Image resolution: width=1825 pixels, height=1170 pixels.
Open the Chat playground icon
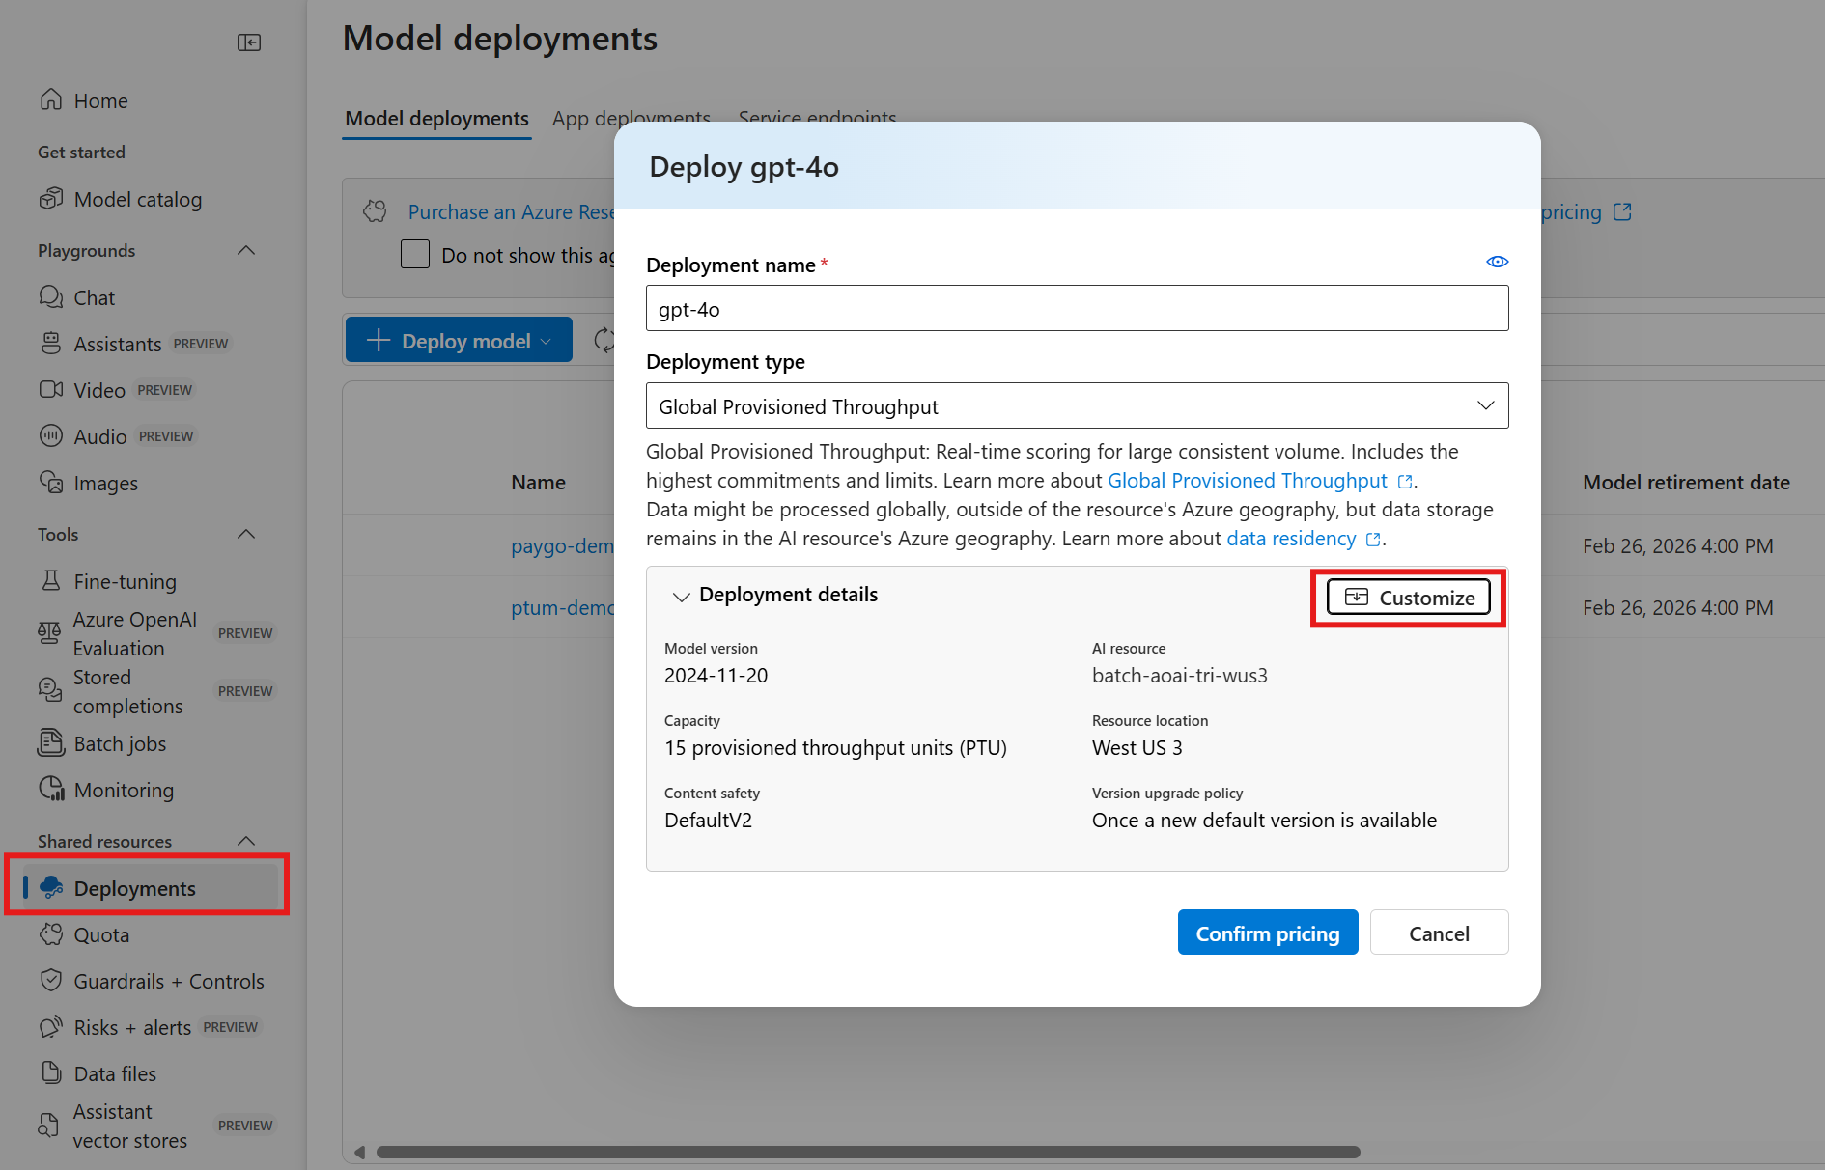pos(51,297)
